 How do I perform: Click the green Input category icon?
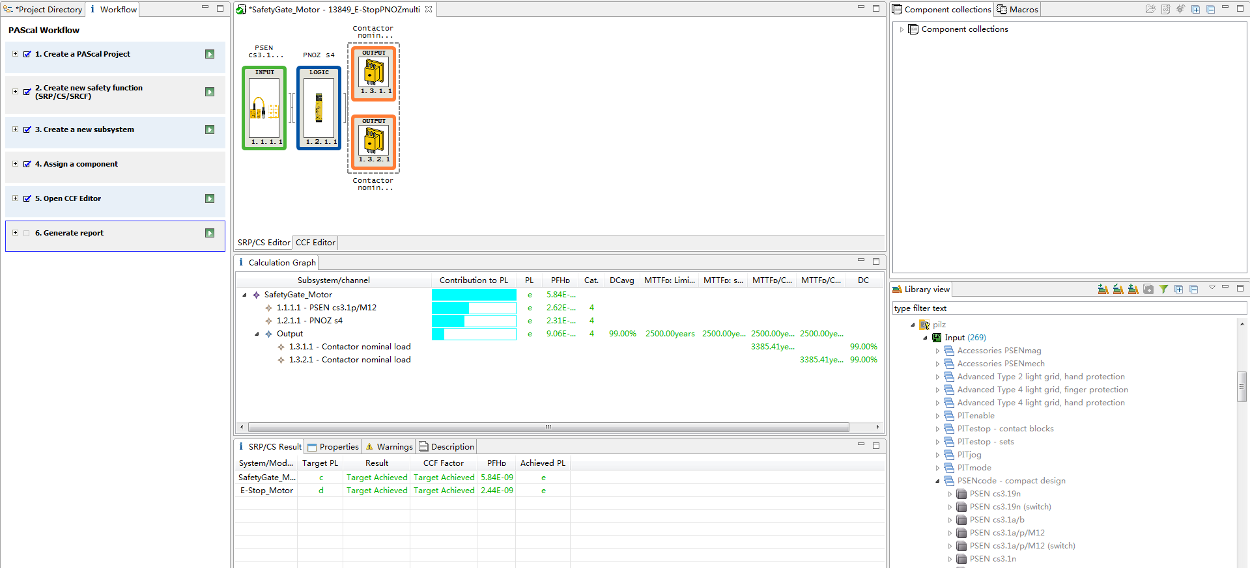coord(937,338)
